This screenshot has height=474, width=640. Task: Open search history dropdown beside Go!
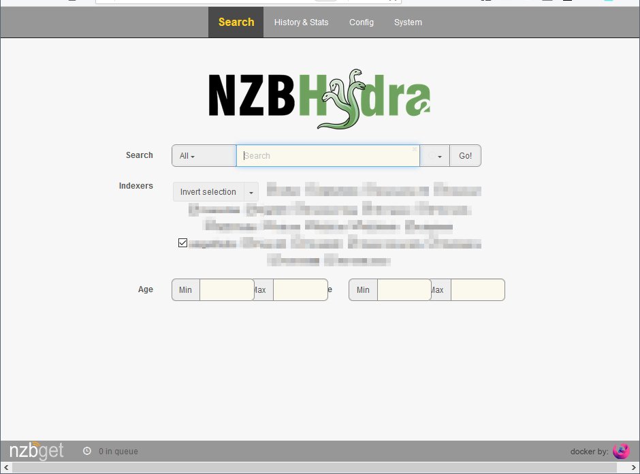point(434,155)
